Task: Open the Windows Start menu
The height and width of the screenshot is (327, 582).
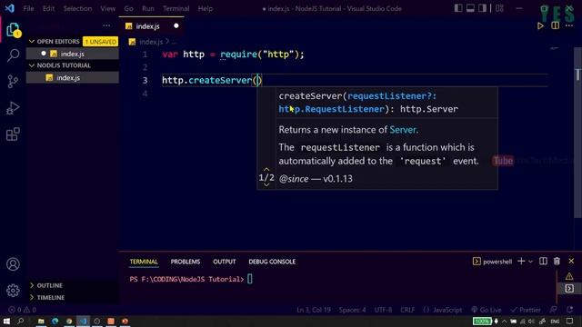Action: (6, 321)
